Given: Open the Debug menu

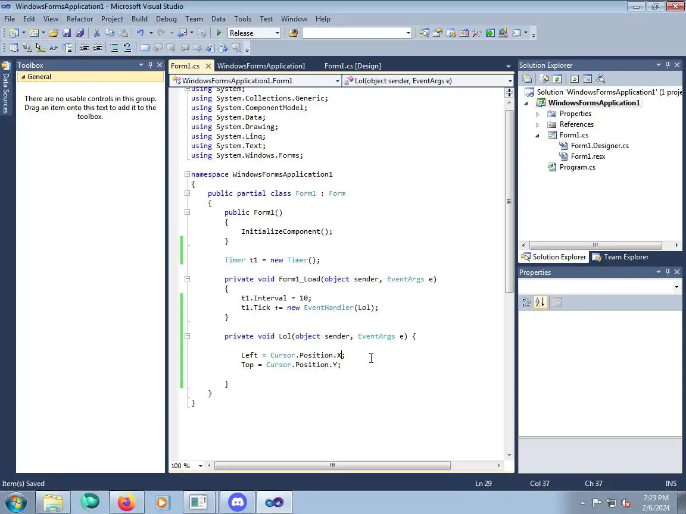Looking at the screenshot, I should coord(166,19).
